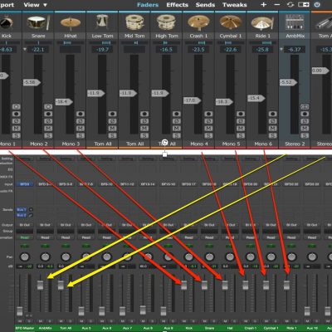
Task: Expand the AmbMix level disclosure triangle
Action: tap(281, 50)
